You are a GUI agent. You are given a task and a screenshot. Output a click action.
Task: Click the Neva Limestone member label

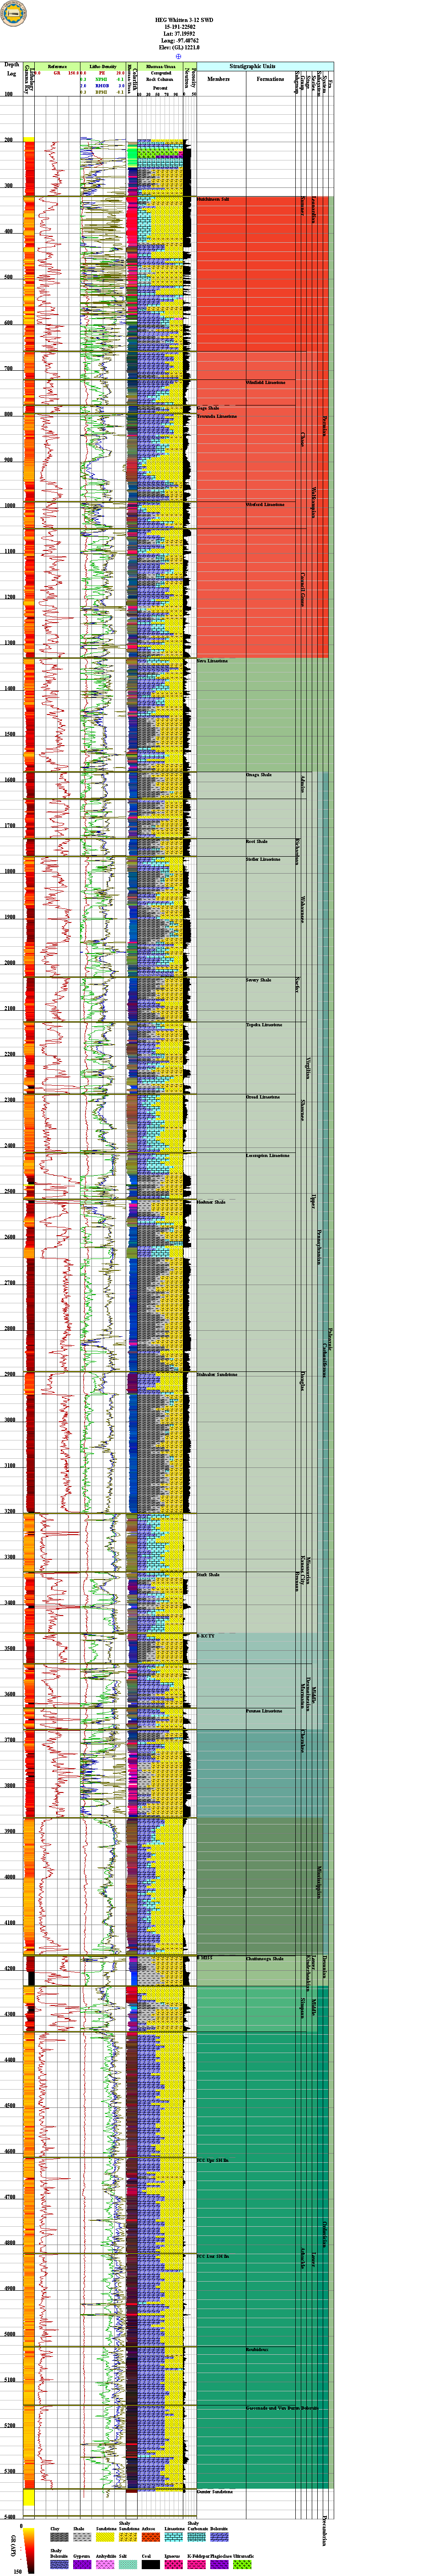tap(213, 660)
